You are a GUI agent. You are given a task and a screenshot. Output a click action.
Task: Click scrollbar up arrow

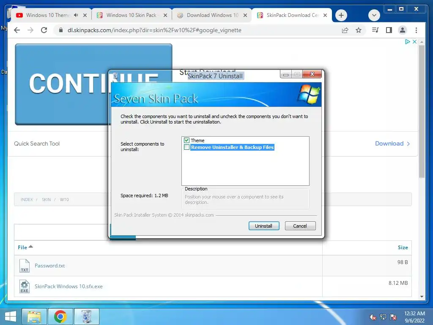tap(422, 42)
